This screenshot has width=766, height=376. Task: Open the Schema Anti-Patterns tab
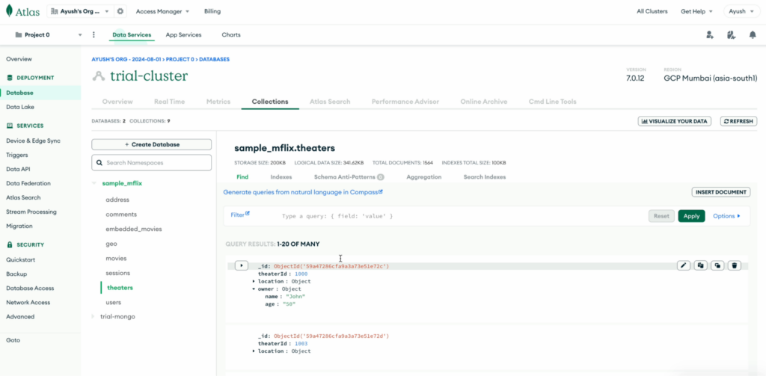click(349, 176)
